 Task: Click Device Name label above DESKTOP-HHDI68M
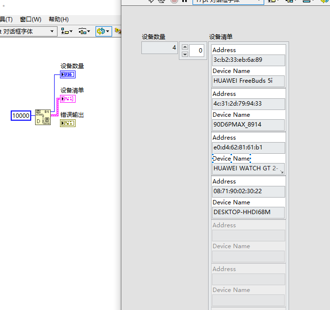click(x=232, y=202)
